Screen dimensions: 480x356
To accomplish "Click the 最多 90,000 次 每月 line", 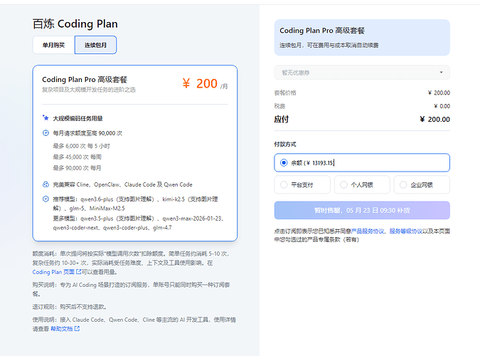I will pos(77,168).
